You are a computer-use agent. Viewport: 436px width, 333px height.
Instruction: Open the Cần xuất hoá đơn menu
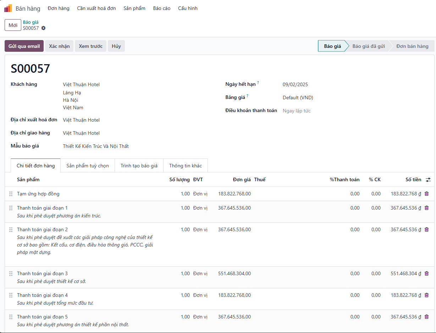click(x=96, y=8)
